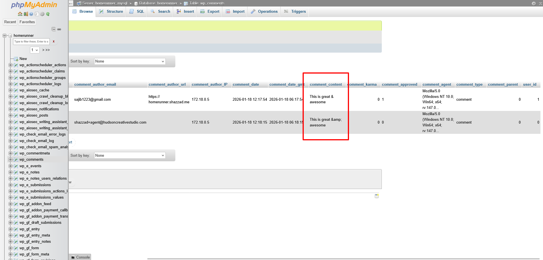Open the navigation page number dropdown
The width and height of the screenshot is (543, 260).
click(x=35, y=50)
